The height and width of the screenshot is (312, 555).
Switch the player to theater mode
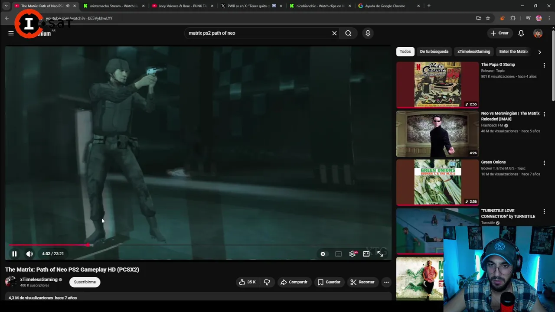click(366, 254)
